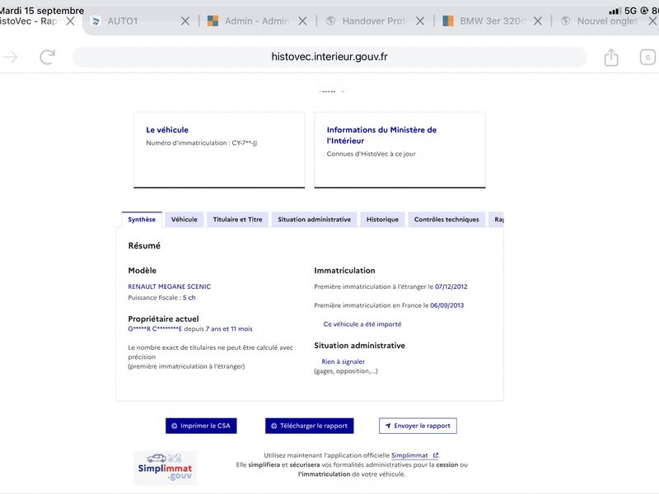Open the tab overview showing 6 tabs
The width and height of the screenshot is (659, 494).
coord(647,57)
